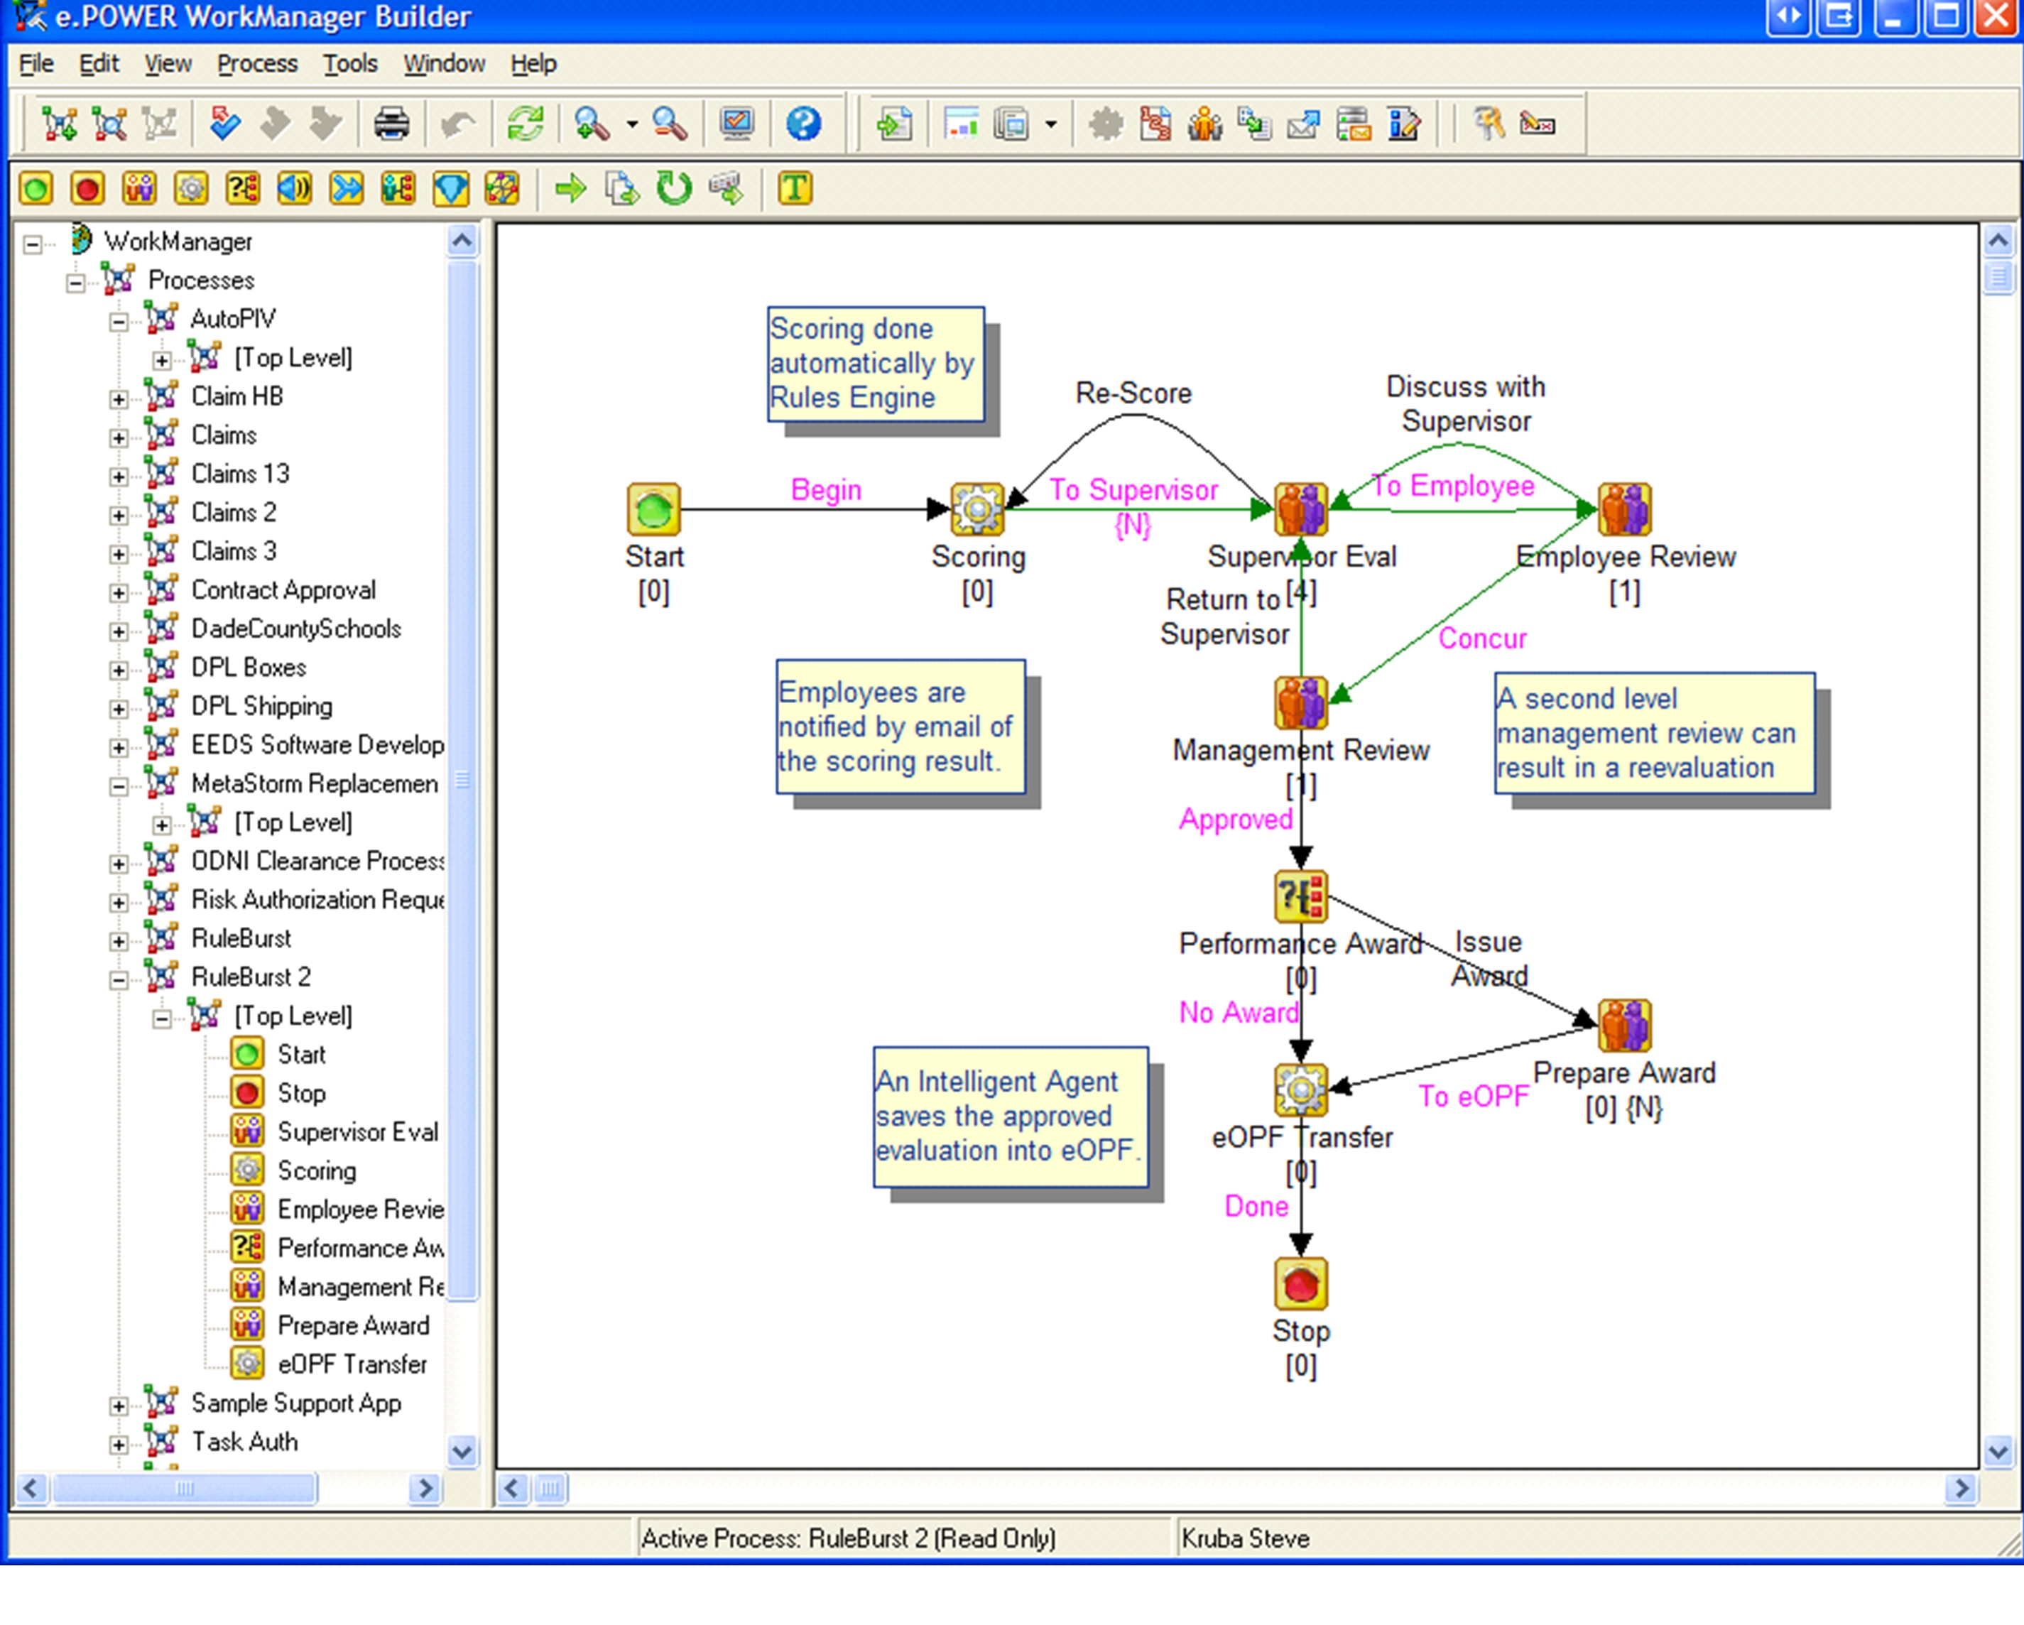Click the blue check-in checkmark icon
The width and height of the screenshot is (2024, 1625).
225,124
